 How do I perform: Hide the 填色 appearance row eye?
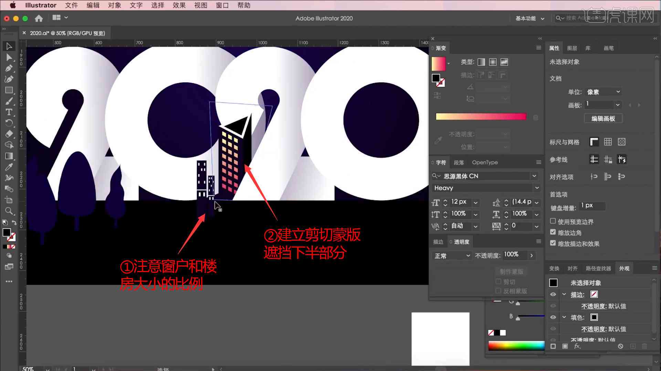(x=553, y=317)
